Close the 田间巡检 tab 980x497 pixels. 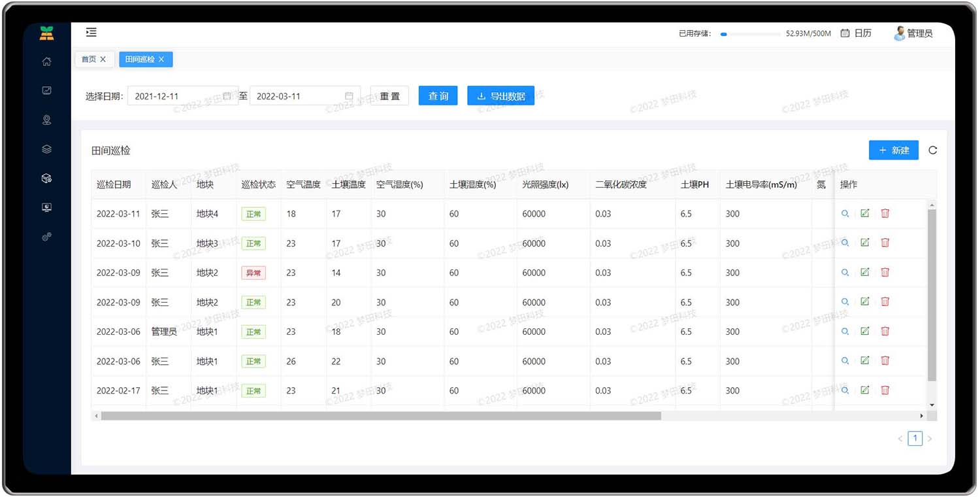point(161,60)
